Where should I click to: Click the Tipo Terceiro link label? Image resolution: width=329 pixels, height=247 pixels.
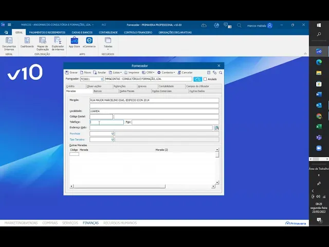point(77,139)
